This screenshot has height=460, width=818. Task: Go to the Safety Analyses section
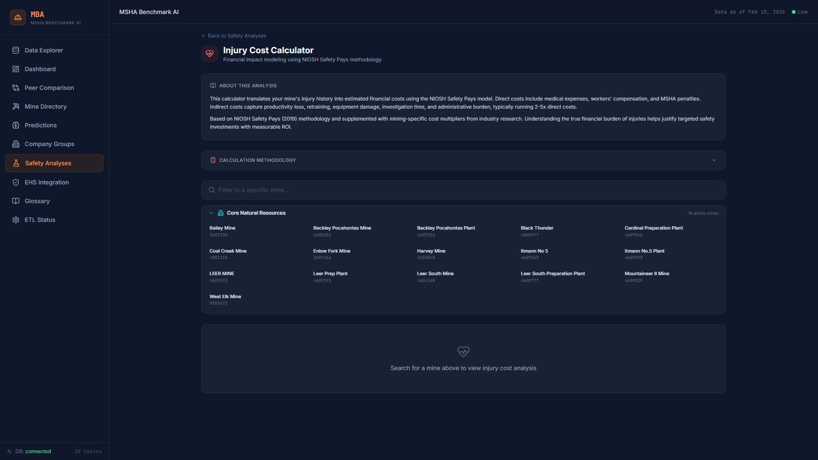point(48,163)
